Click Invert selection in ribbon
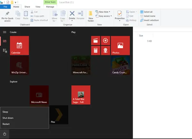192x139 pixels. pyautogui.click(x=149, y=20)
